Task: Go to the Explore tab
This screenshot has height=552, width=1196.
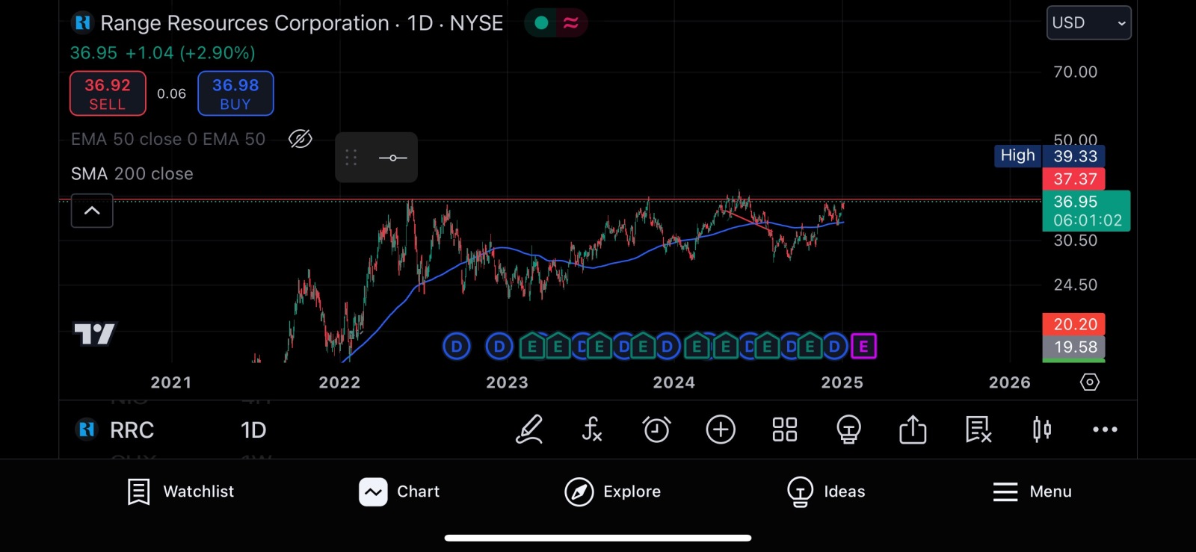Action: tap(613, 491)
